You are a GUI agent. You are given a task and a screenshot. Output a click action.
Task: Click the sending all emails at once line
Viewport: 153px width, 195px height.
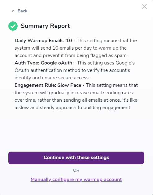[76, 100]
